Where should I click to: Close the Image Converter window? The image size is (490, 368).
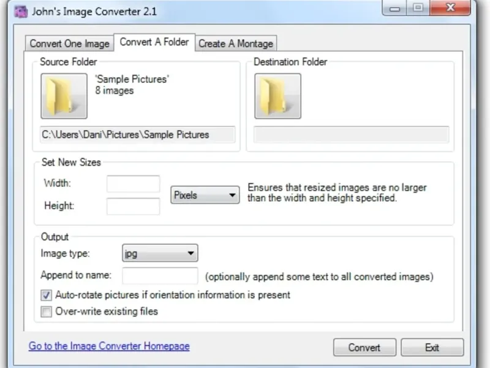pos(449,8)
